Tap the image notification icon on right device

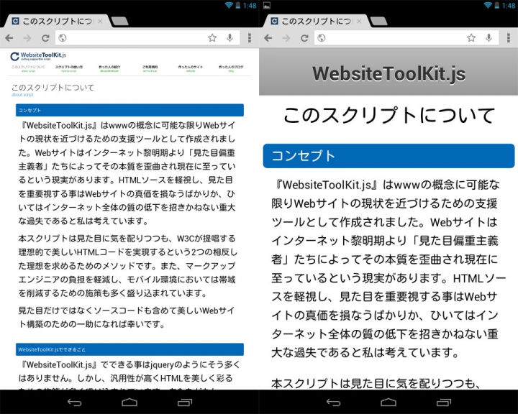point(267,5)
